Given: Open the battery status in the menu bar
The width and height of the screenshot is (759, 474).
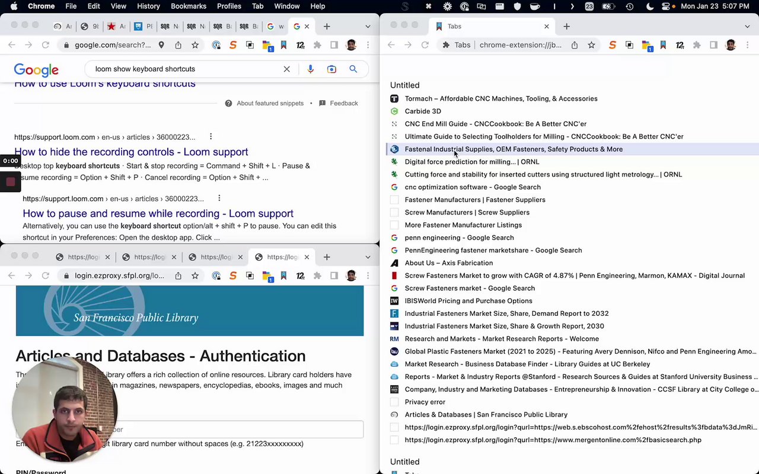Looking at the screenshot, I should coord(608,7).
